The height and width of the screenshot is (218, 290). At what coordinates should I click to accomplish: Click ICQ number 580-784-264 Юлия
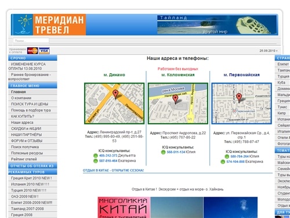coord(240,156)
